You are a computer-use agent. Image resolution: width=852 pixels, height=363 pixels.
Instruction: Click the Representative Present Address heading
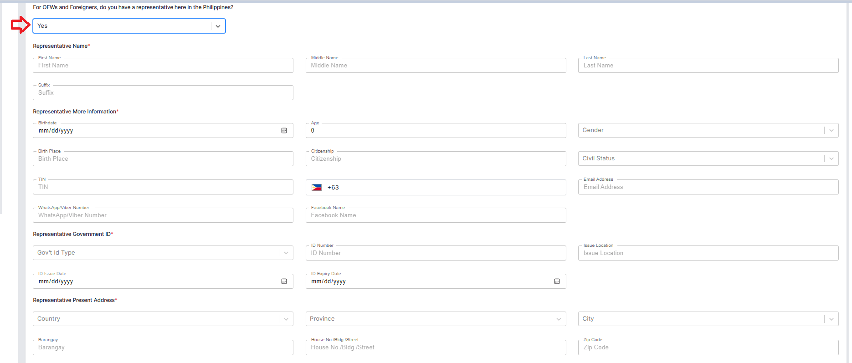click(75, 300)
